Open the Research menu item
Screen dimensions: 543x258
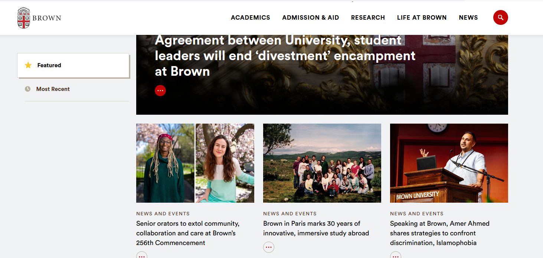coord(368,17)
